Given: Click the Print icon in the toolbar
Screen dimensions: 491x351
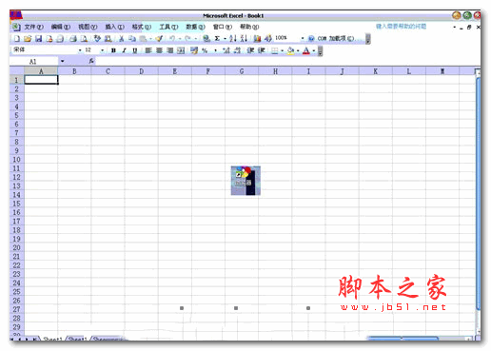Looking at the screenshot, I should (73, 39).
